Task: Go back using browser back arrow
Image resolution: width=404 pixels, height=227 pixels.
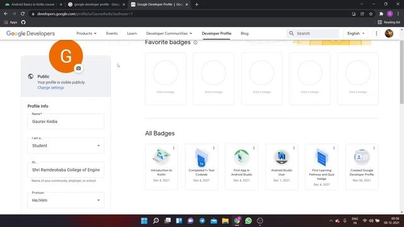Action: [x=6, y=14]
